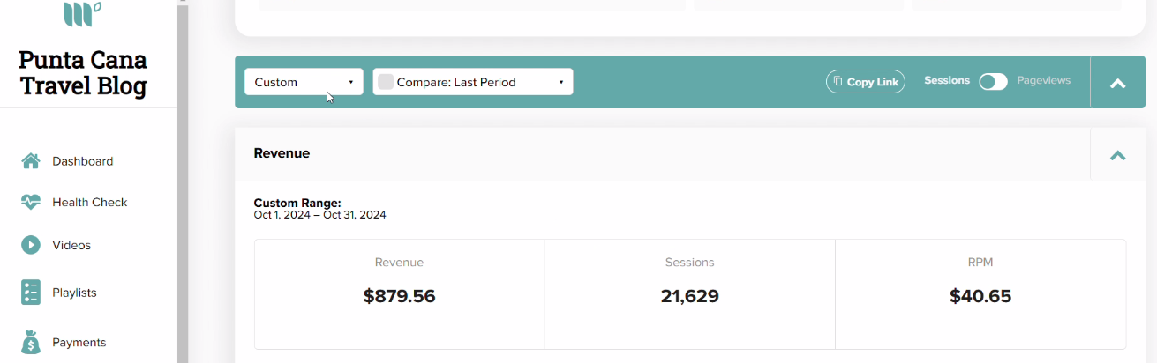Toggle Sessions/Pageviews switch
The height and width of the screenshot is (363, 1157).
993,81
